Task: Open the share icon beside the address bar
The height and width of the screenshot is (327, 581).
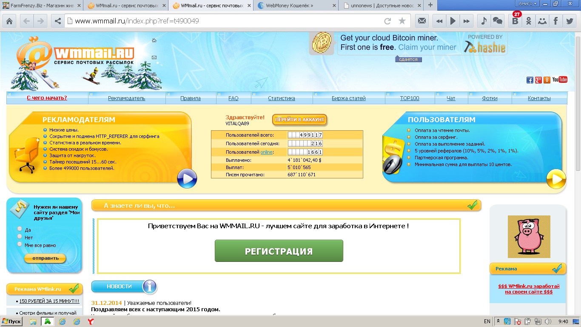Action: point(58,21)
